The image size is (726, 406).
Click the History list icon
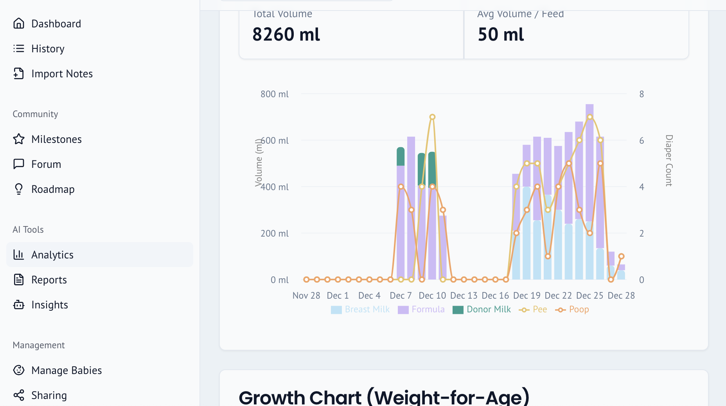click(19, 48)
